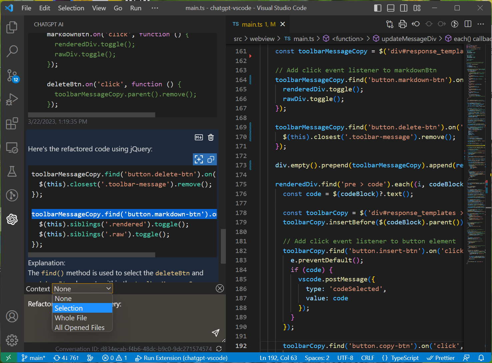Open the Run menu
Screen dimensions: 492x363
click(x=136, y=8)
